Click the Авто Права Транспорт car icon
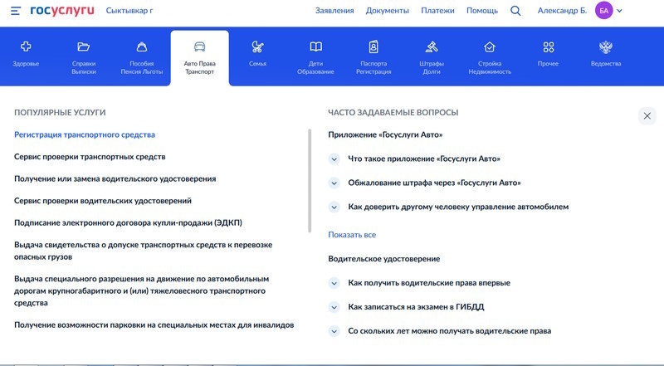This screenshot has width=664, height=366. (x=199, y=46)
